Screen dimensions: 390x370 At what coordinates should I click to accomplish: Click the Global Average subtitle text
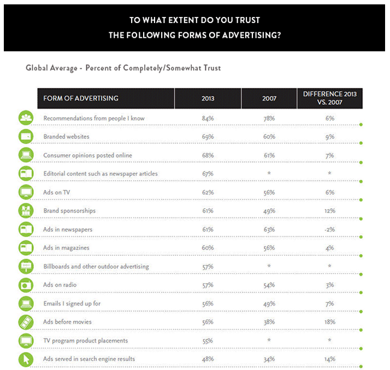point(123,68)
